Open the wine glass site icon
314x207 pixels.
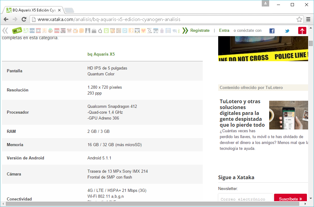[63, 31]
